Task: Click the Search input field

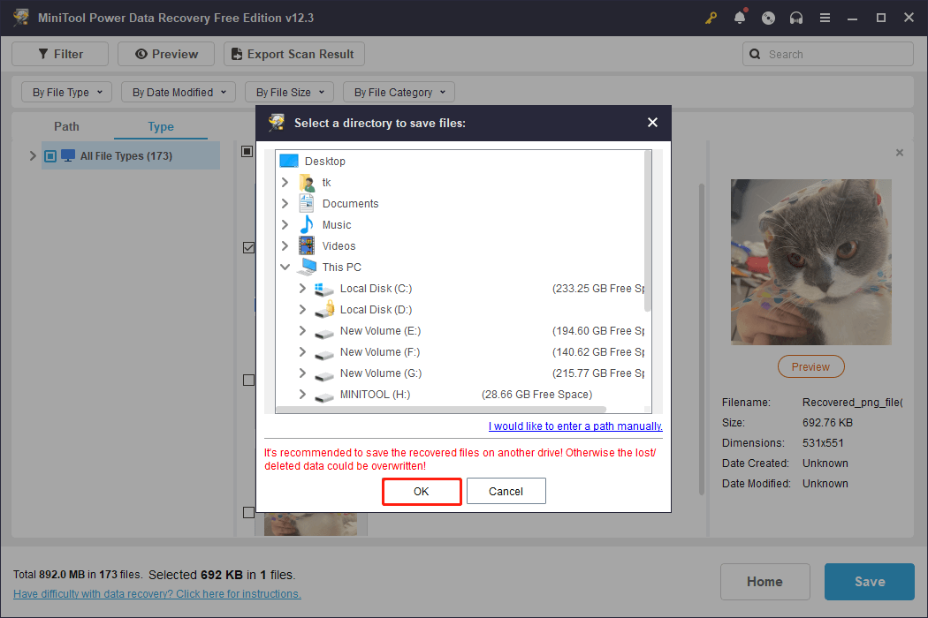Action: pyautogui.click(x=828, y=54)
